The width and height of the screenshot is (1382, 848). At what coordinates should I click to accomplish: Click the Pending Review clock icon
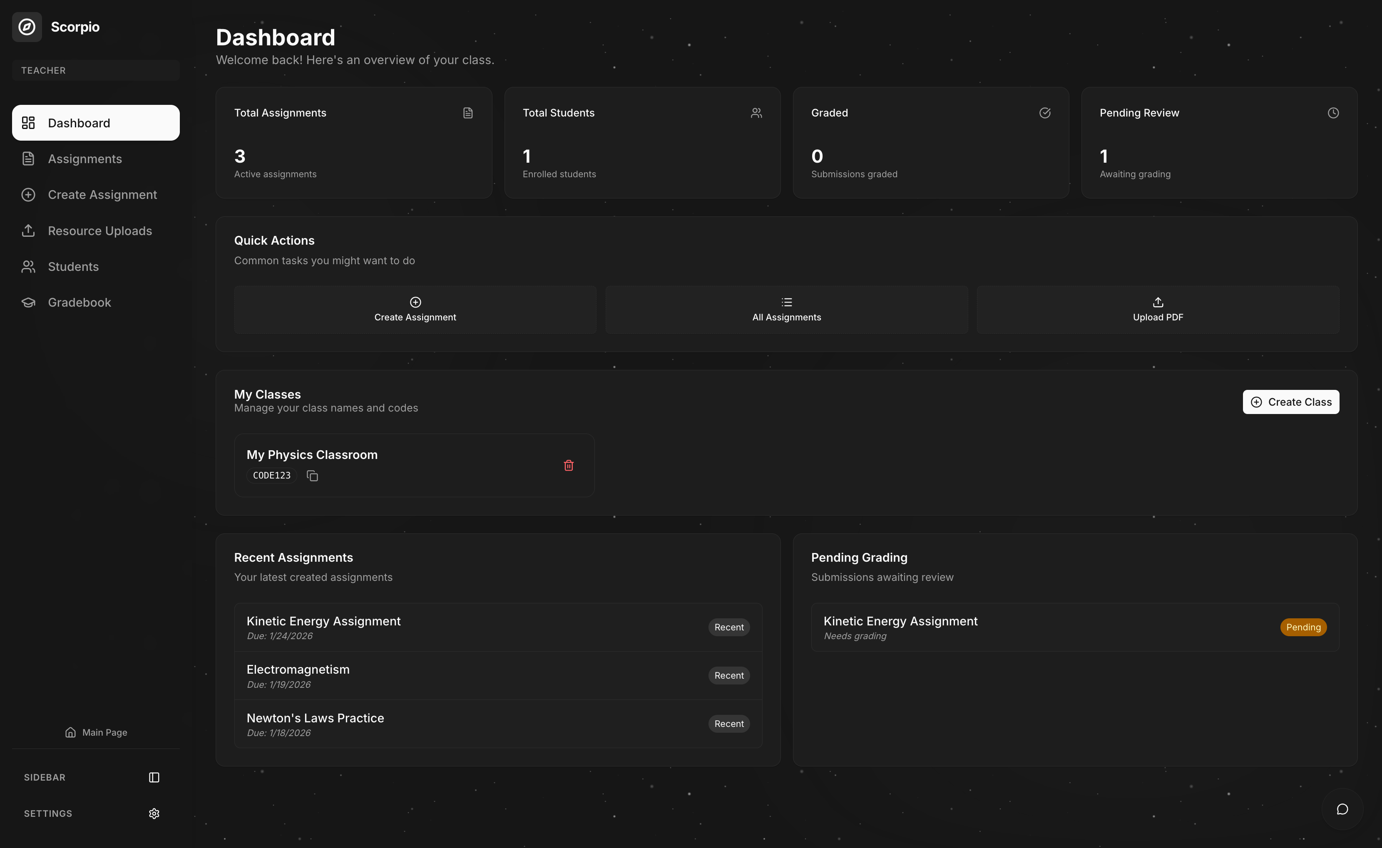(x=1333, y=113)
